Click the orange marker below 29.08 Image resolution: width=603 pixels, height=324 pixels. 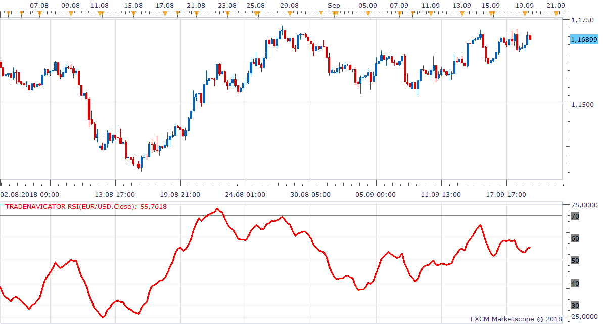coord(290,14)
